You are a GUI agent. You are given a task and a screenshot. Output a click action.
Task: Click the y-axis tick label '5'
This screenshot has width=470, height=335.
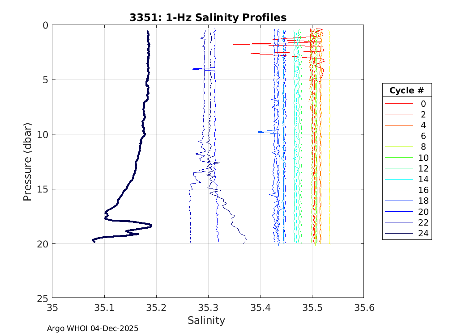[x=45, y=80]
